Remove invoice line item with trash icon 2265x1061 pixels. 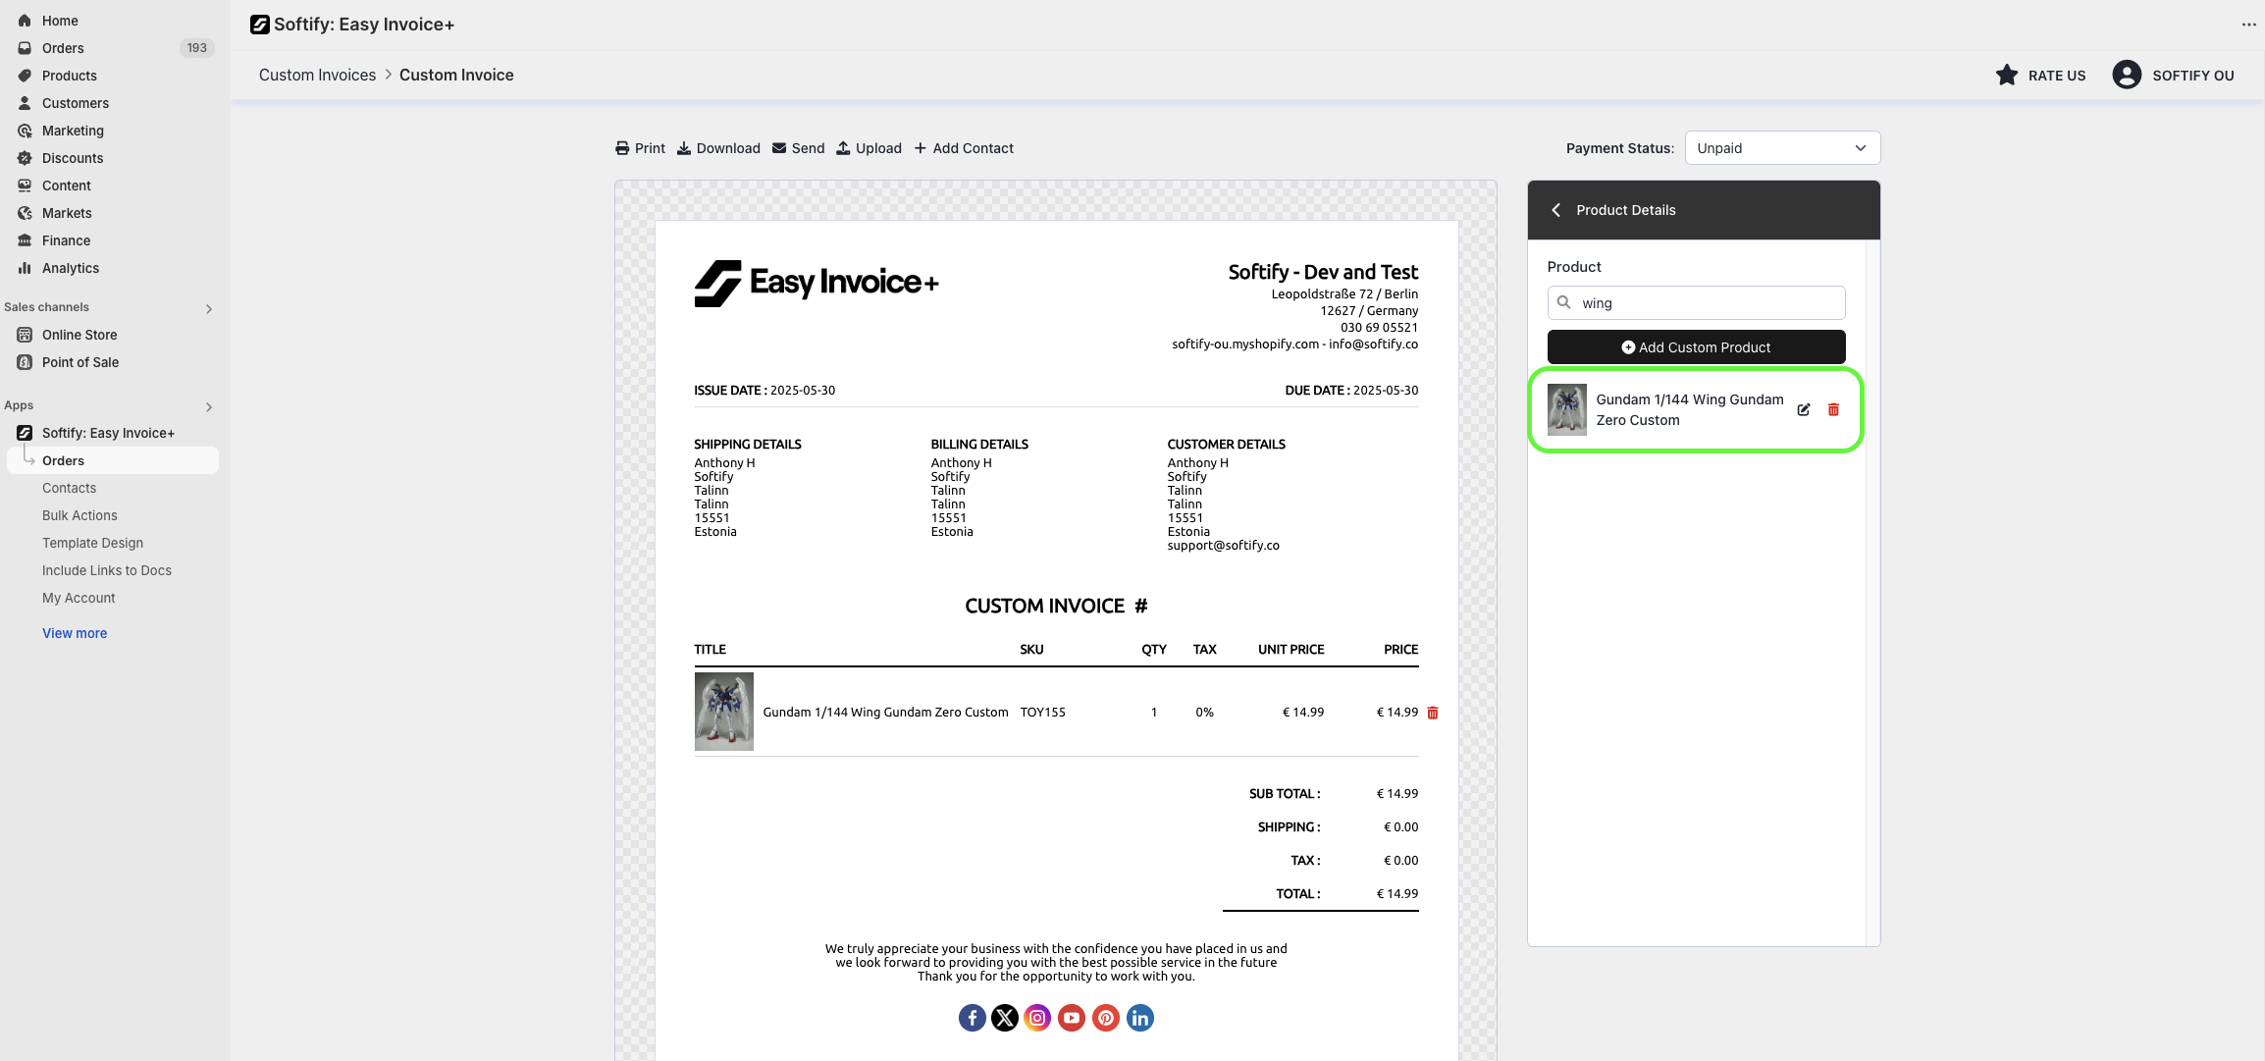[x=1433, y=713]
